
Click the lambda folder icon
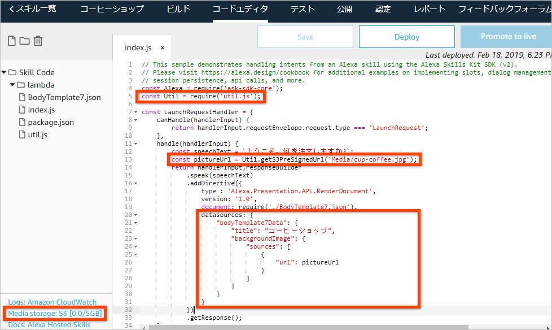tap(21, 85)
